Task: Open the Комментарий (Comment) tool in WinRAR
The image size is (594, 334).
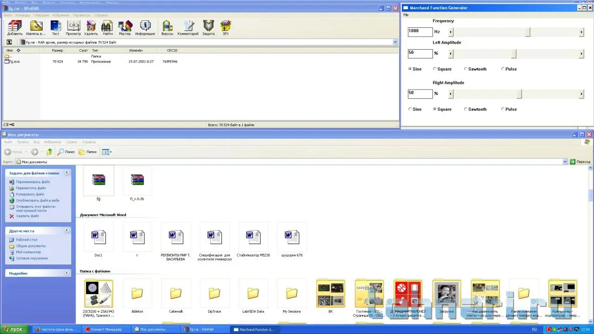Action: [x=188, y=28]
